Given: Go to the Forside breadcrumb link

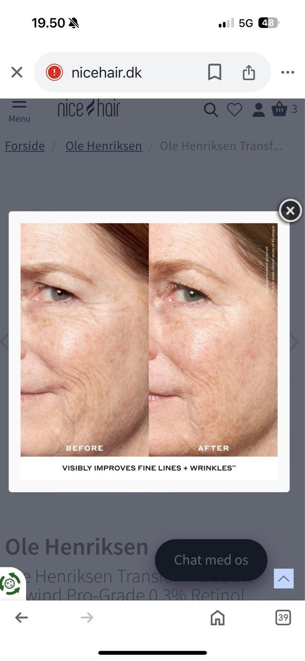Looking at the screenshot, I should [x=25, y=146].
